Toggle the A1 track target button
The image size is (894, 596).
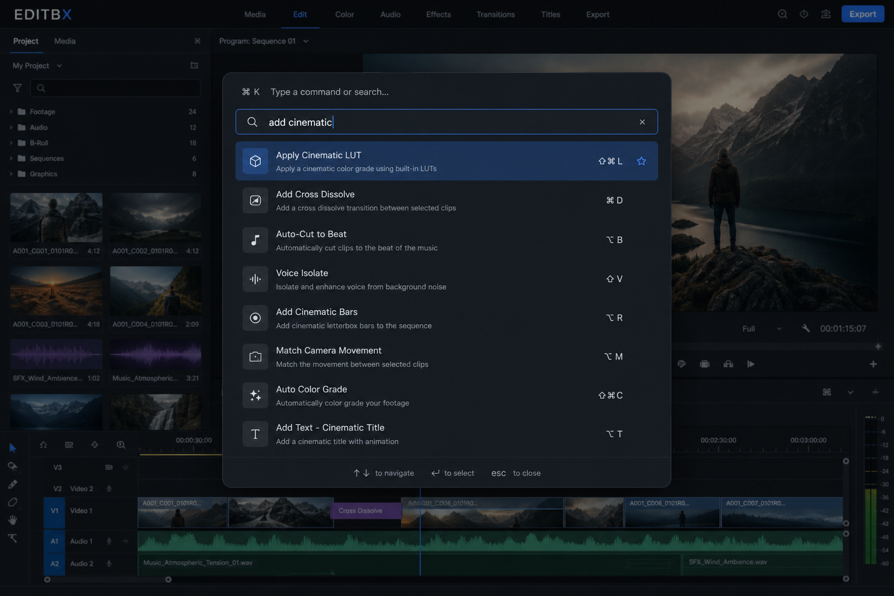click(x=54, y=541)
